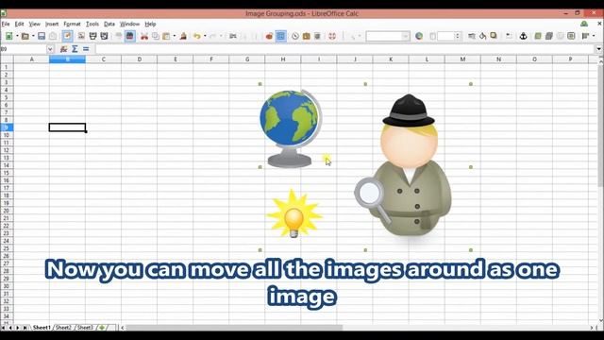Click the formula input line
This screenshot has width=604, height=340.
click(345, 49)
